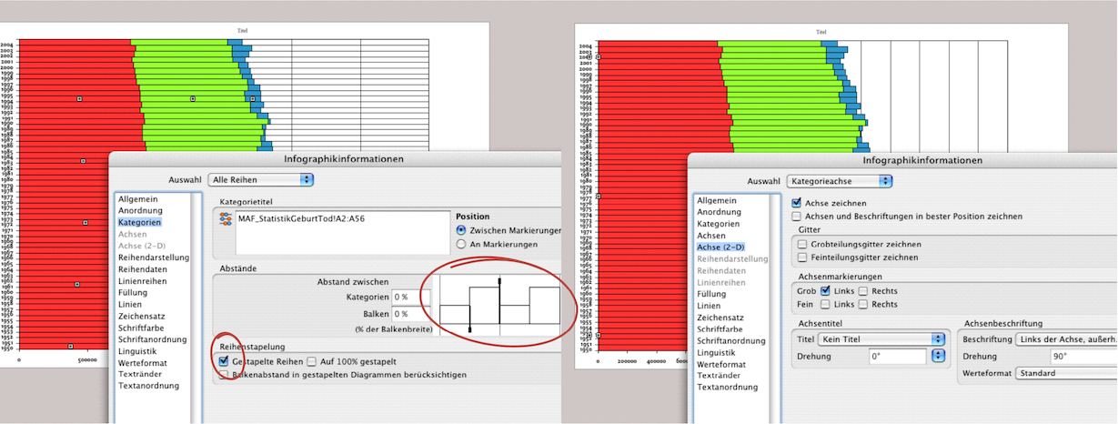The width and height of the screenshot is (1118, 424).
Task: Select the "An Markierungen" position radio button
Action: click(461, 244)
